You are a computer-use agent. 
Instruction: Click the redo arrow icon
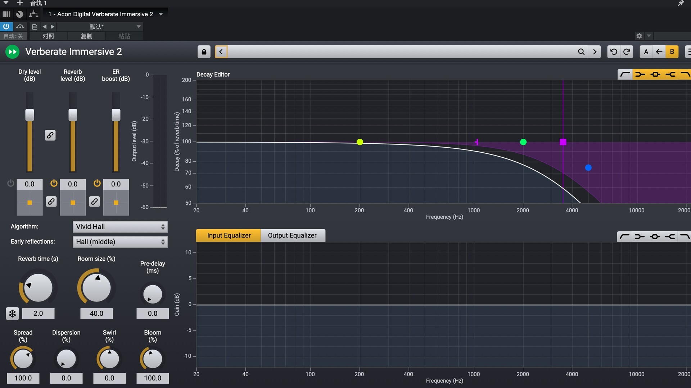coord(627,52)
